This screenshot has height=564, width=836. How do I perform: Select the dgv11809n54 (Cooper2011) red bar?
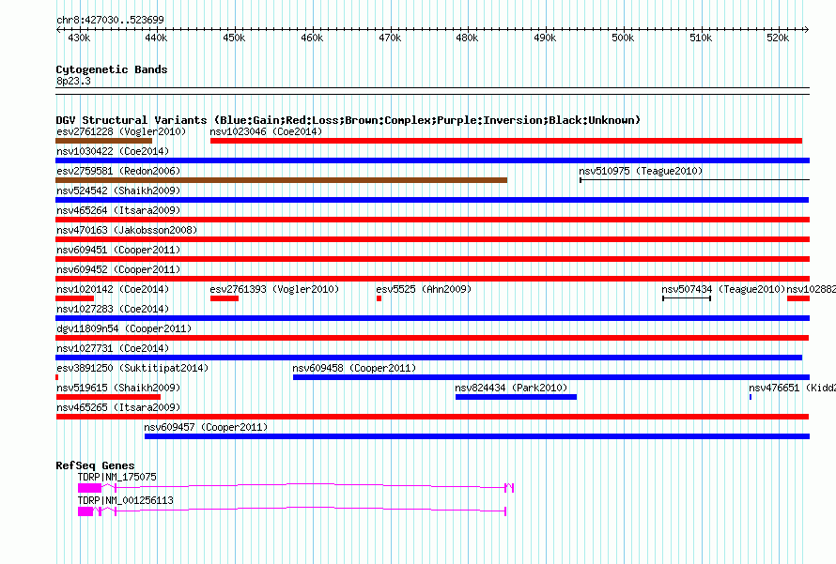(432, 338)
